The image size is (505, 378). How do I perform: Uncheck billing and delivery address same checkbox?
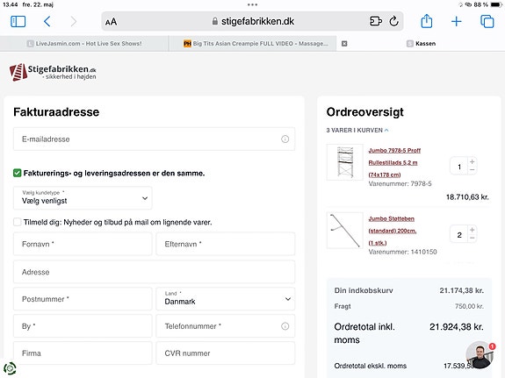coord(18,173)
